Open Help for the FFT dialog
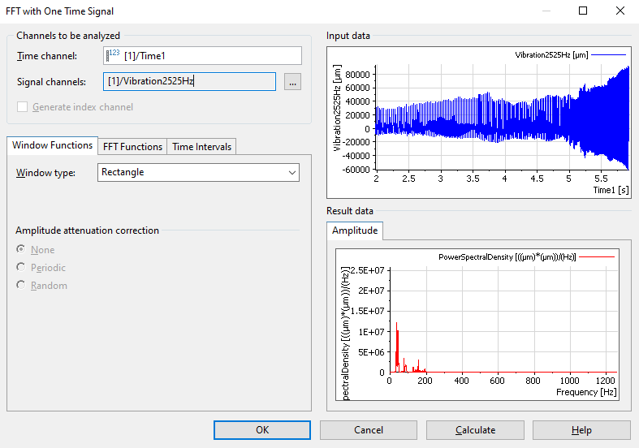This screenshot has width=639, height=448. pyautogui.click(x=581, y=430)
